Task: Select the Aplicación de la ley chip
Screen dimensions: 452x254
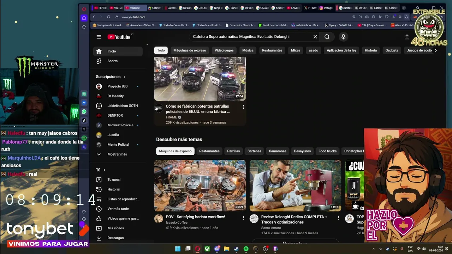Action: pos(341,50)
